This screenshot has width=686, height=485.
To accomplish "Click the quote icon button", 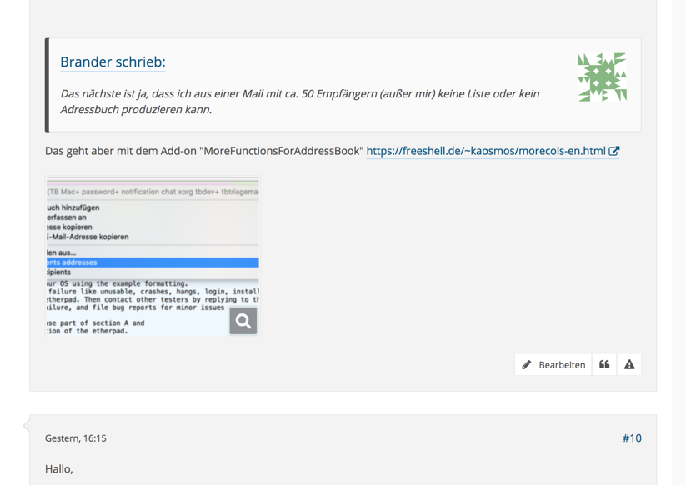I will coord(604,365).
